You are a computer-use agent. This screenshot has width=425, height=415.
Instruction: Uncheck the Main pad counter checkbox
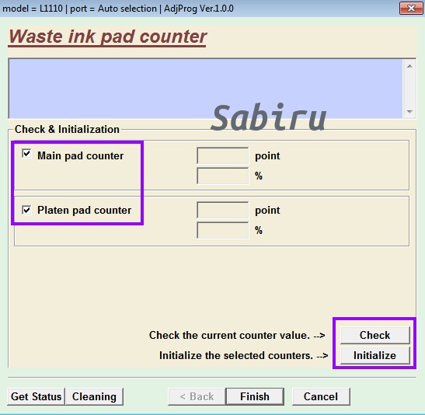(26, 154)
